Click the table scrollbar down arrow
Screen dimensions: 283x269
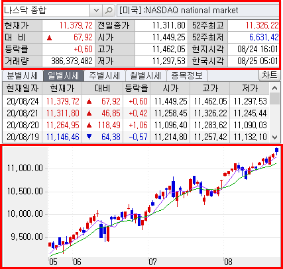coord(274,137)
